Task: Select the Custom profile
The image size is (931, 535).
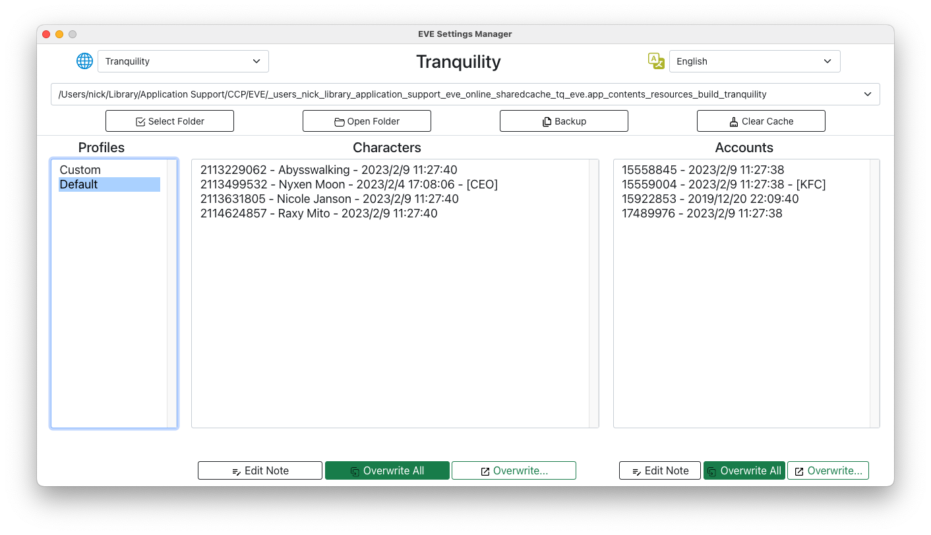Action: coord(109,170)
